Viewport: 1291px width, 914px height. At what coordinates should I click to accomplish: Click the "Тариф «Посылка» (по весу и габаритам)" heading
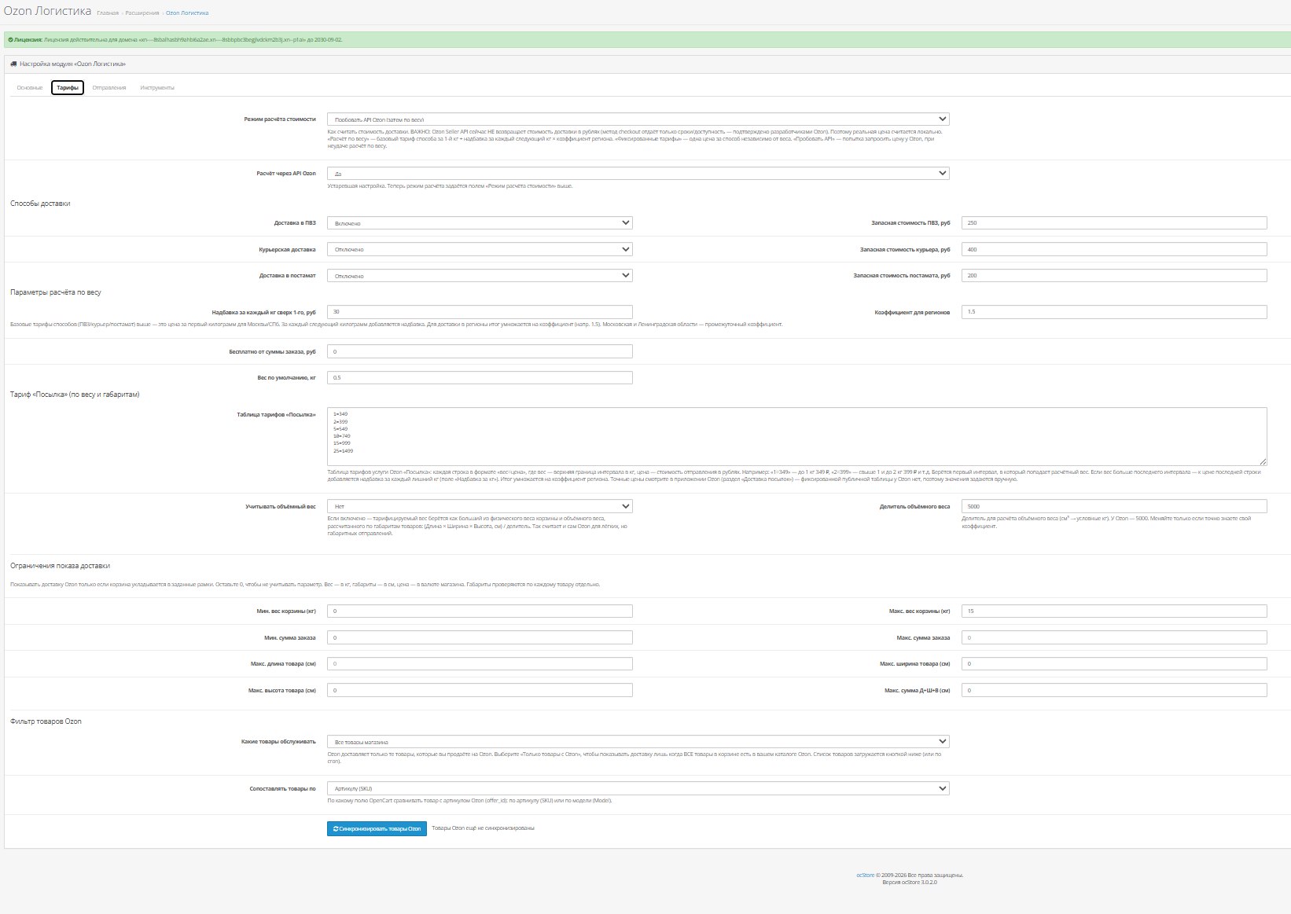pos(75,395)
